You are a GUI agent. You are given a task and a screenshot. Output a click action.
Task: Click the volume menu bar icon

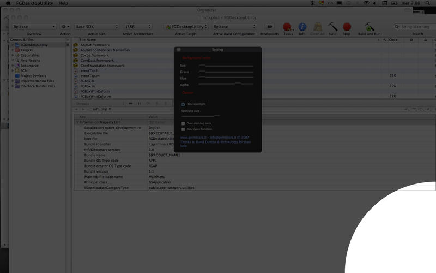(374, 3)
